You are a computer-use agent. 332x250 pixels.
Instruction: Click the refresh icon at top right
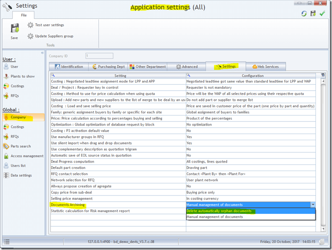tap(304, 14)
